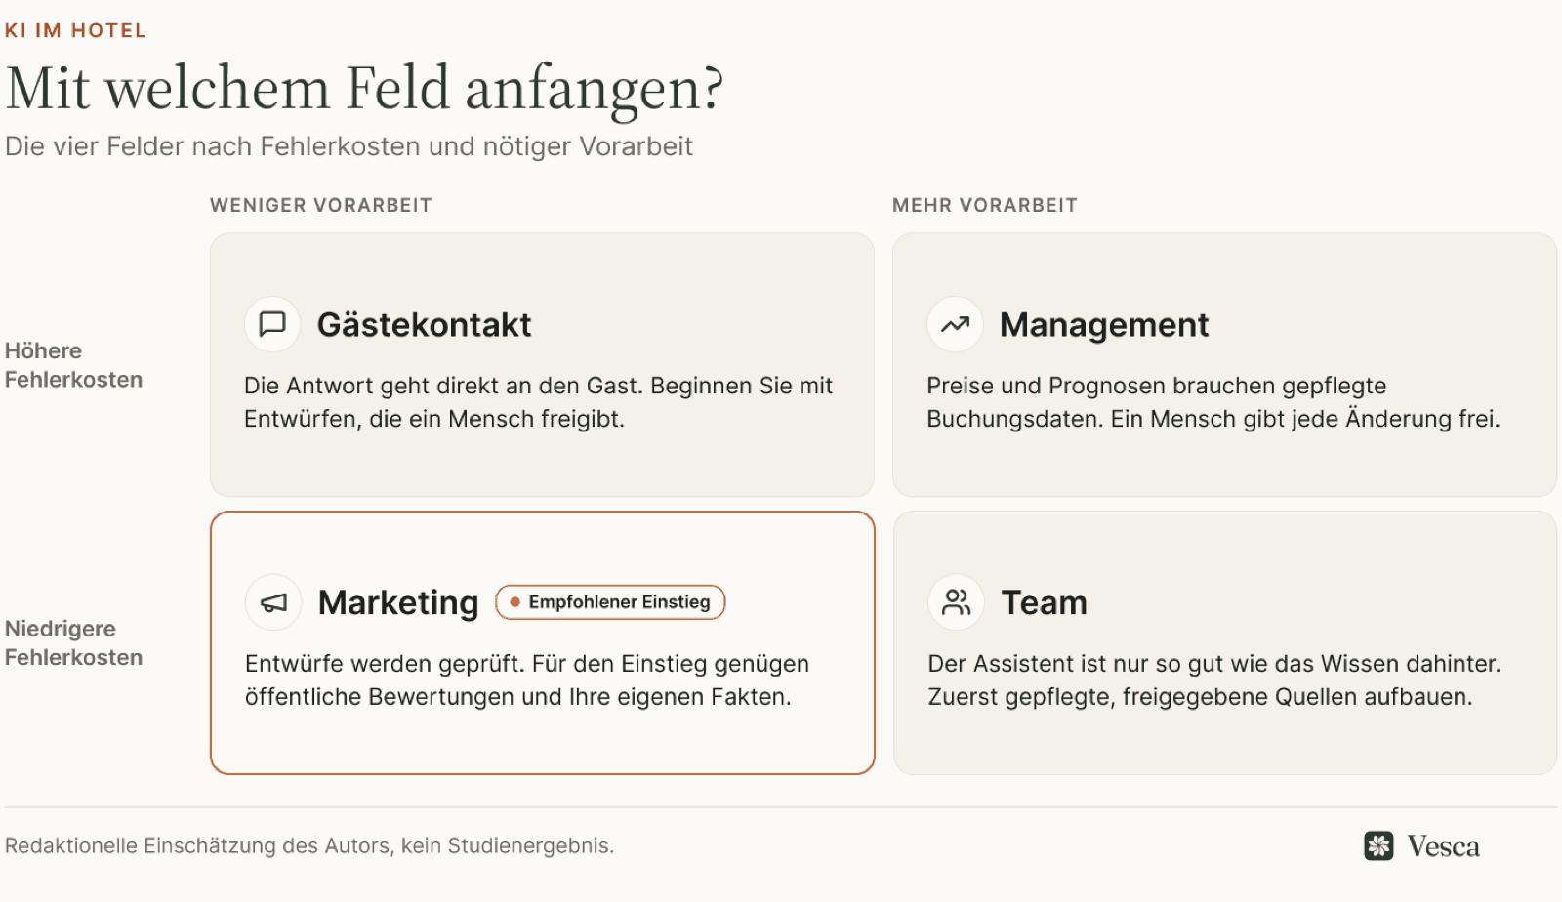Image resolution: width=1562 pixels, height=902 pixels.
Task: Select the Team card heading
Action: [x=1044, y=602]
